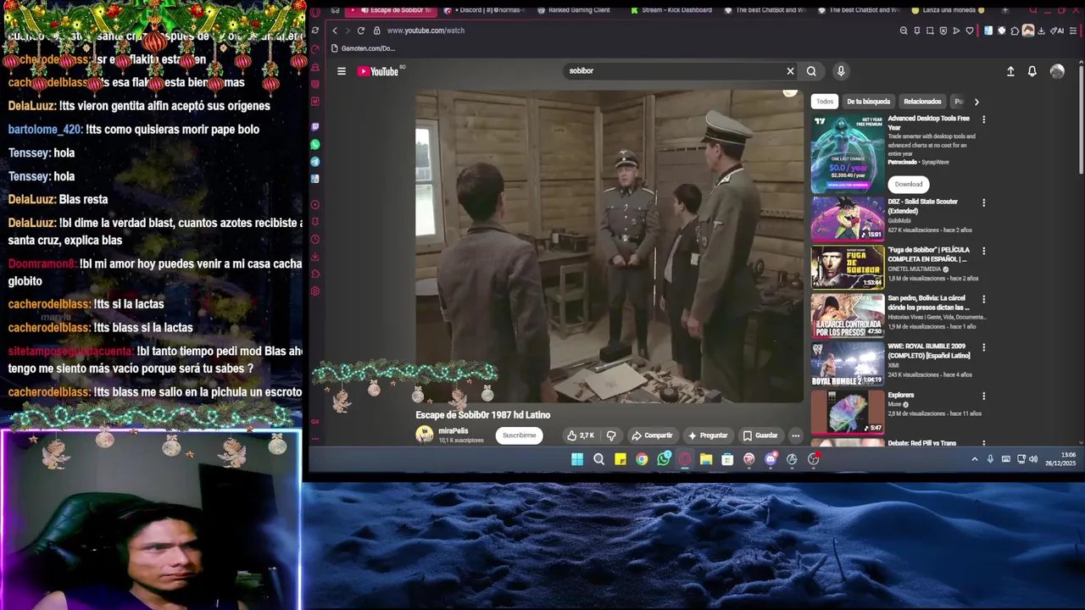The width and height of the screenshot is (1085, 610).
Task: Open the Twitch sidebar icon
Action: (x=315, y=126)
